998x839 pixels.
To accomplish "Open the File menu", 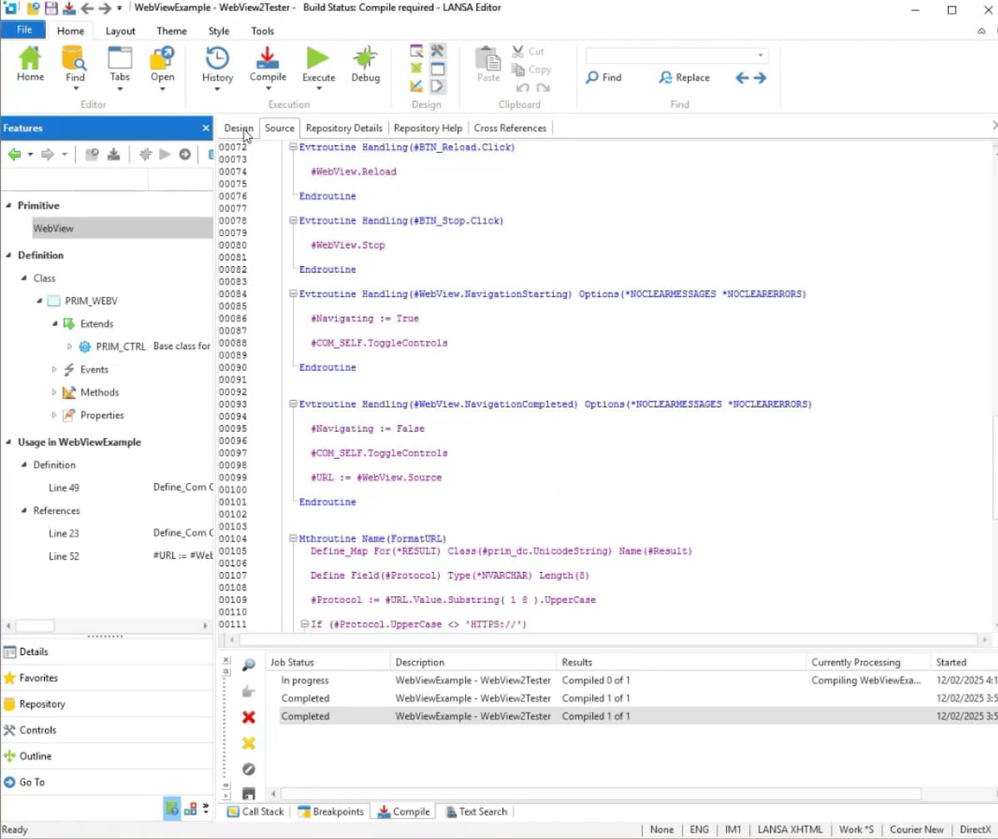I will click(24, 30).
